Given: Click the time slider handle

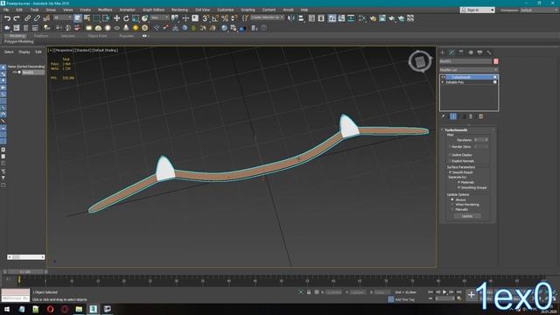Looking at the screenshot, I should click(25, 272).
